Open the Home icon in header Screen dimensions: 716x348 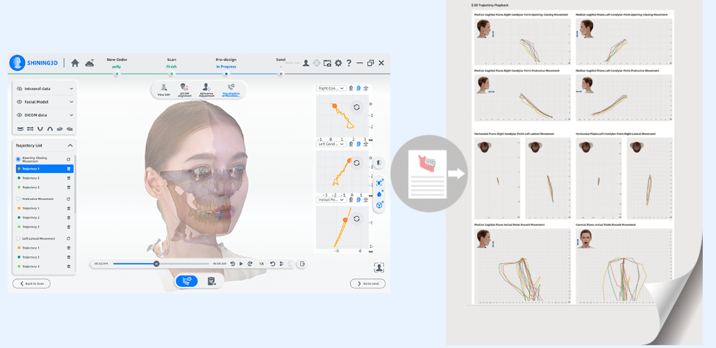coord(75,63)
